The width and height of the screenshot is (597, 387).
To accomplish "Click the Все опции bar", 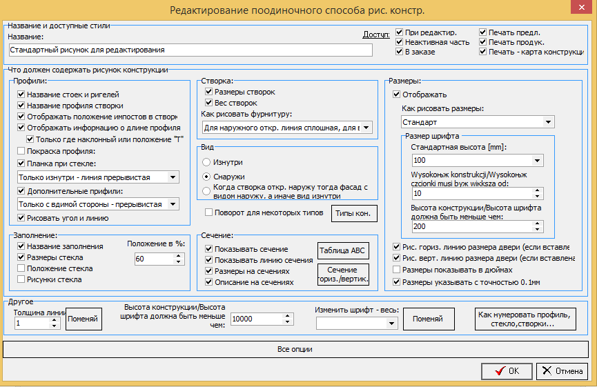I will [295, 349].
